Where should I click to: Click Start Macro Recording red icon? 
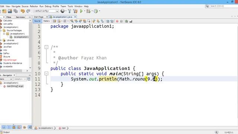(117, 21)
